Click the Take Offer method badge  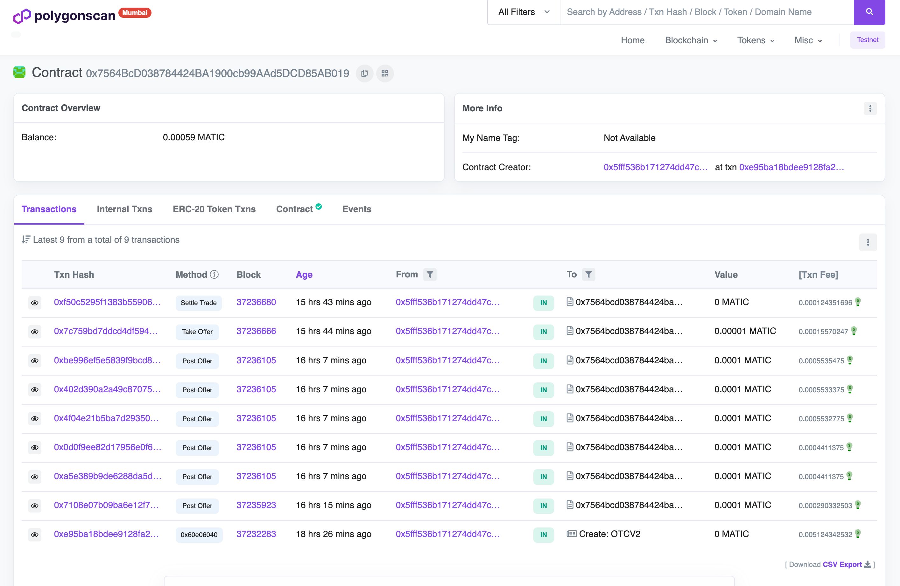click(197, 332)
